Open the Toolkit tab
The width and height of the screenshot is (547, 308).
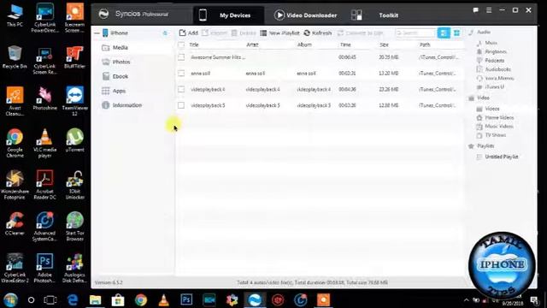click(375, 15)
